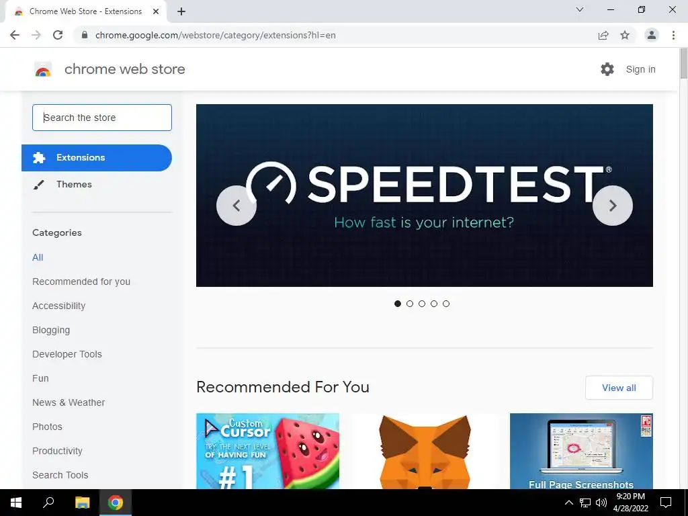Open Chrome's three-dot menu
This screenshot has width=688, height=516.
(673, 35)
